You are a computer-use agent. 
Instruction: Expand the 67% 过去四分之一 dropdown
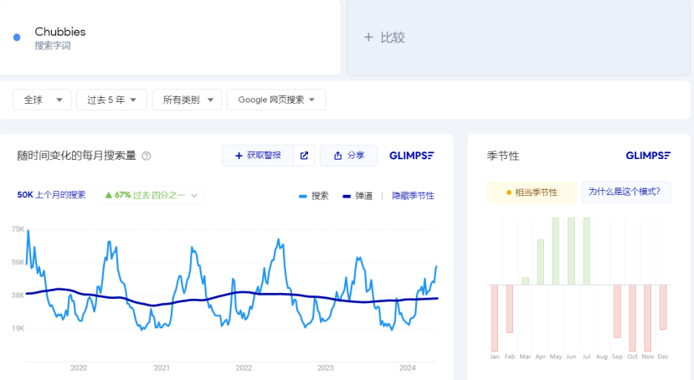tap(152, 196)
